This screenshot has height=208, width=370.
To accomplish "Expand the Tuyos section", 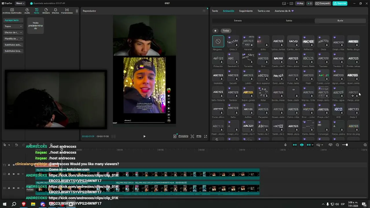I will pyautogui.click(x=13, y=26).
